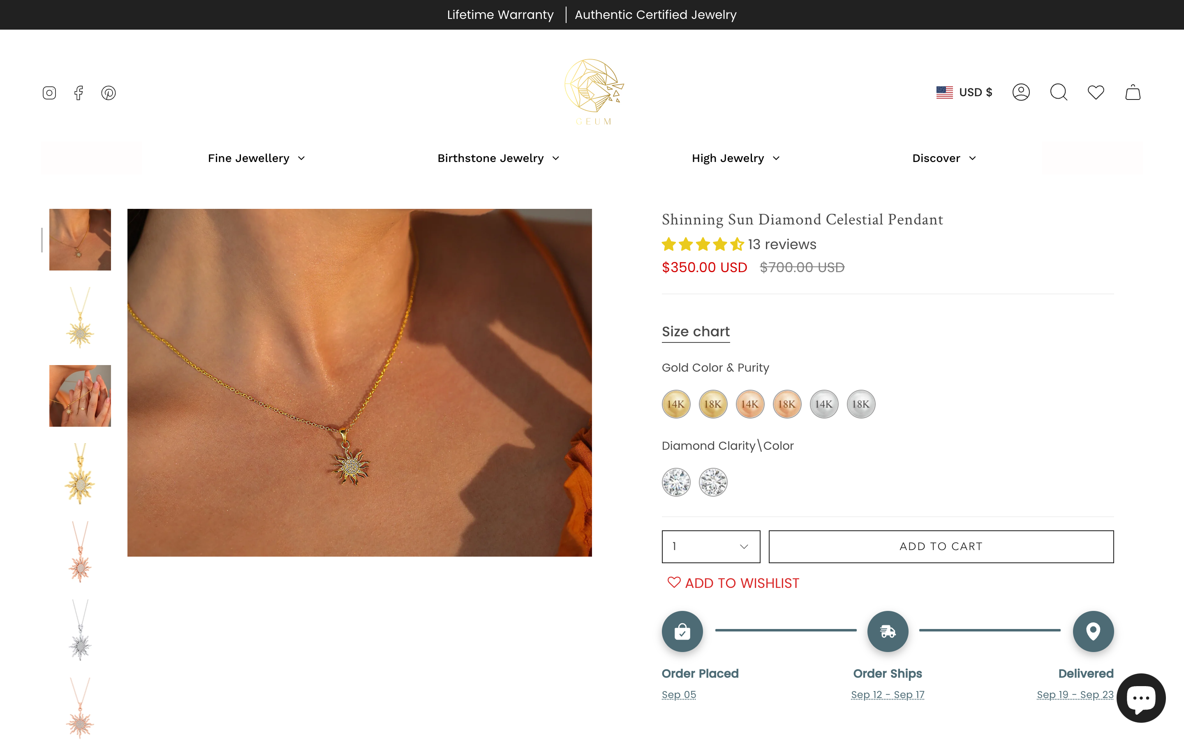Open the quantity selector dropdown
1184x740 pixels.
click(x=710, y=546)
